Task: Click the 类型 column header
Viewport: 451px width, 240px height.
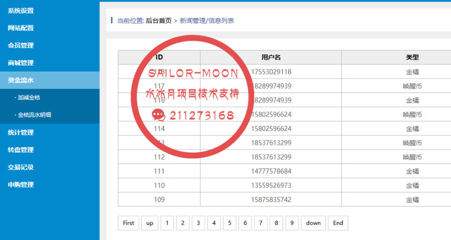Action: tap(412, 57)
